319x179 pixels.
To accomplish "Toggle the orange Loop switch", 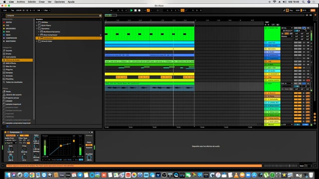I will click(182, 10).
